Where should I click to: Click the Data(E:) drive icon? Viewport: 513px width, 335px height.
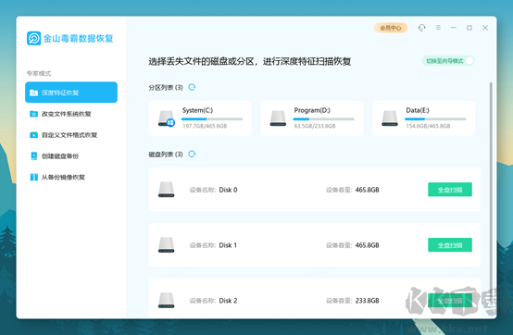click(390, 118)
